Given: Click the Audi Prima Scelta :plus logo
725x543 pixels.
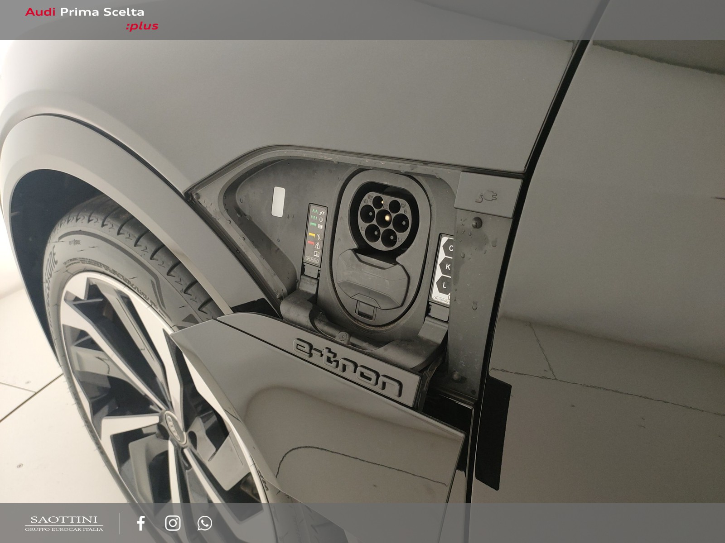Looking at the screenshot, I should coord(92,19).
